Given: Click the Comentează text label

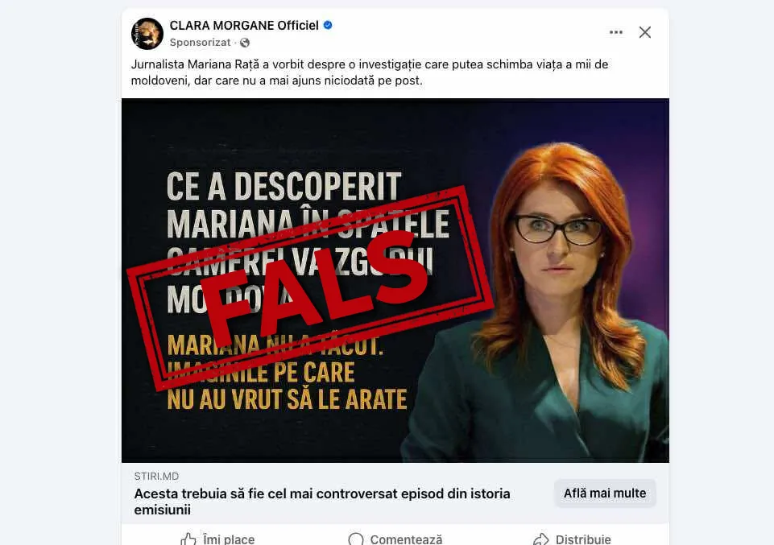Looking at the screenshot, I should 406,539.
